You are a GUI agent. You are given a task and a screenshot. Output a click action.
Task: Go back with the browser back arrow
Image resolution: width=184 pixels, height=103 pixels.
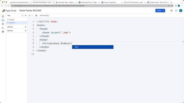pos(2,6)
